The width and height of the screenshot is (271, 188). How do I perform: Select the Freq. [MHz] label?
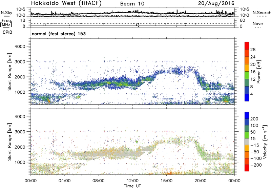coord(6,23)
